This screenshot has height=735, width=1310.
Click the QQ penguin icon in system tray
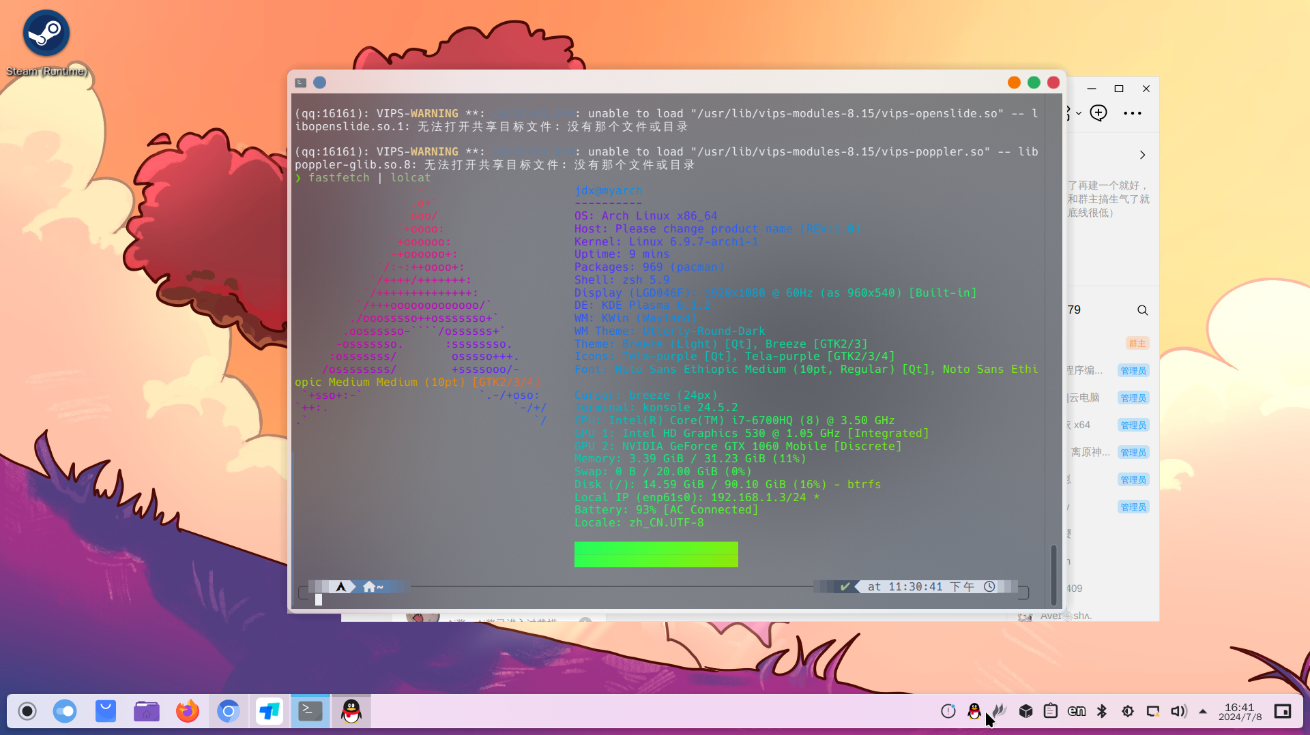[974, 711]
